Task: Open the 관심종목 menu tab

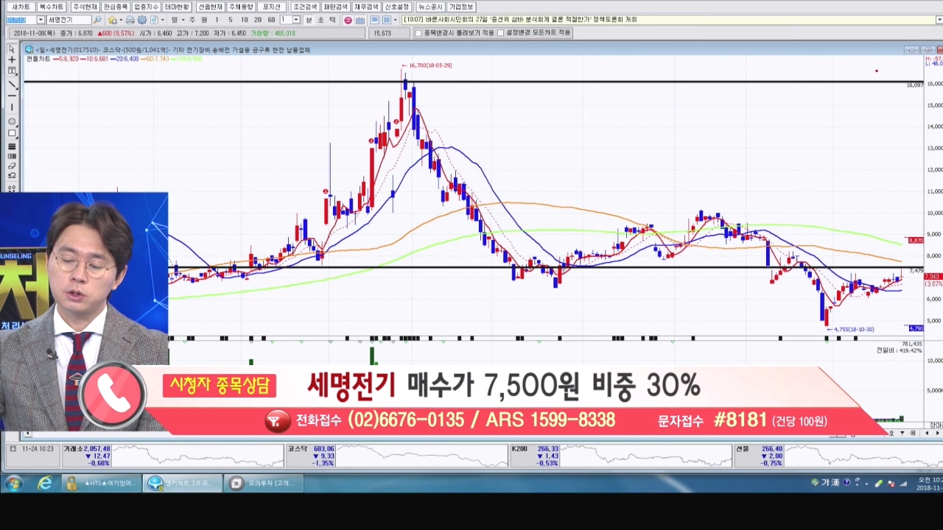Action: coord(115,7)
